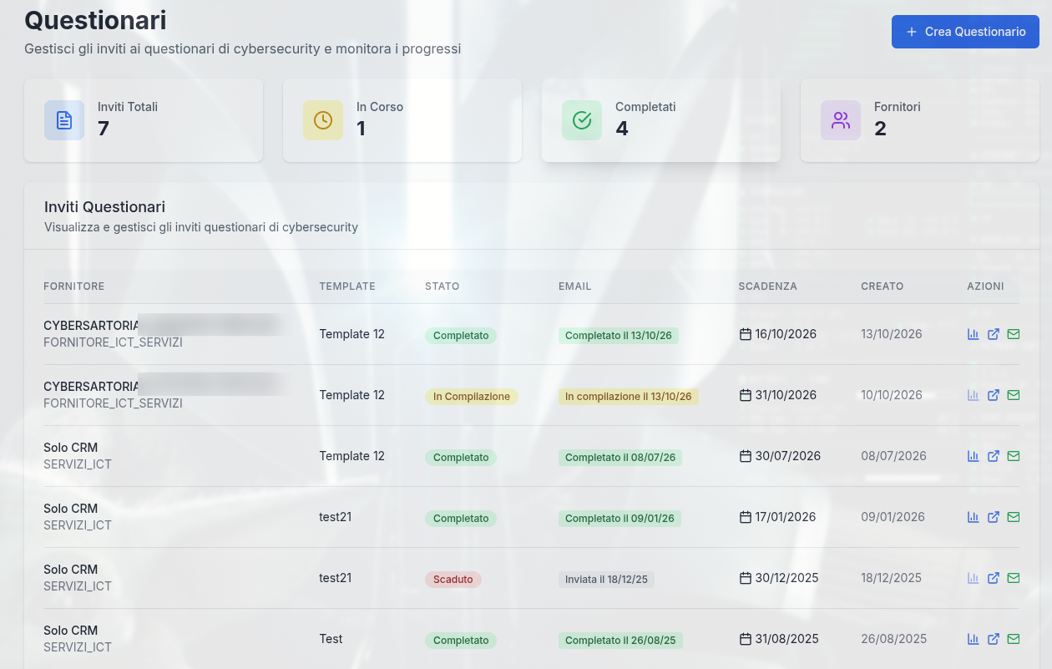The height and width of the screenshot is (669, 1052).
Task: Click mail icon for row expiring 31/08/2025
Action: pyautogui.click(x=1014, y=639)
